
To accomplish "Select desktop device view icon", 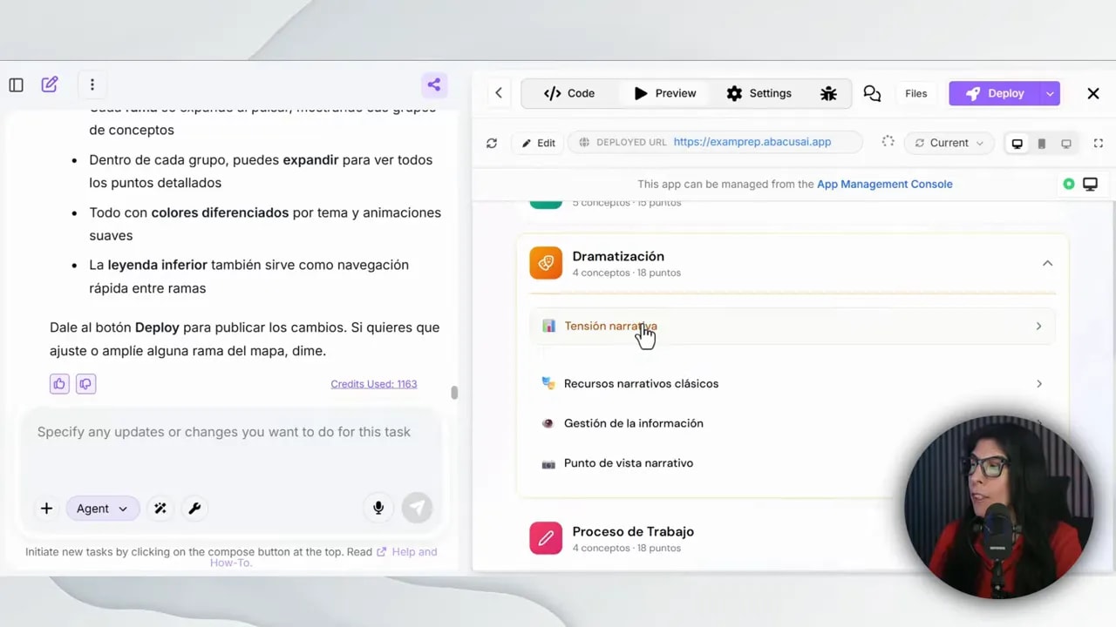I will tap(1017, 143).
